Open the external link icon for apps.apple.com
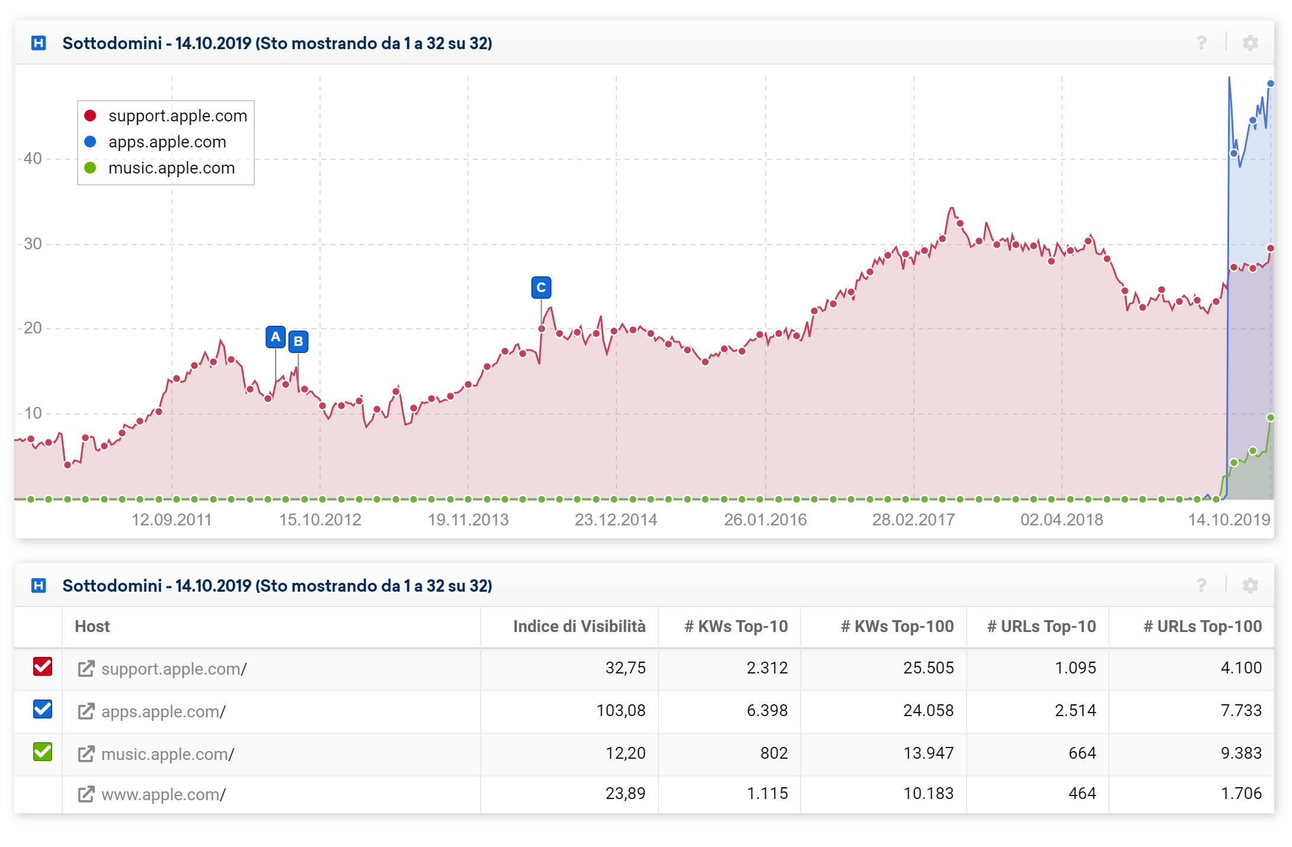Image resolution: width=1292 pixels, height=847 pixels. click(86, 711)
